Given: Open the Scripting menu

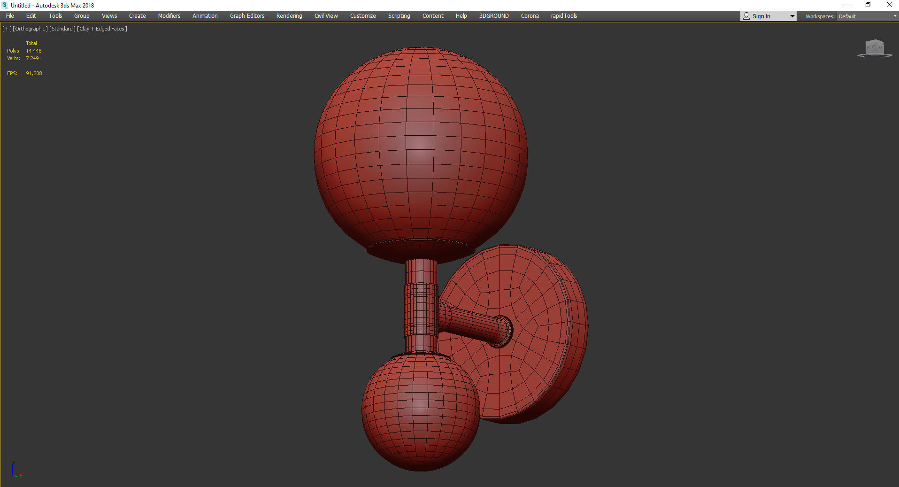Looking at the screenshot, I should tap(399, 16).
